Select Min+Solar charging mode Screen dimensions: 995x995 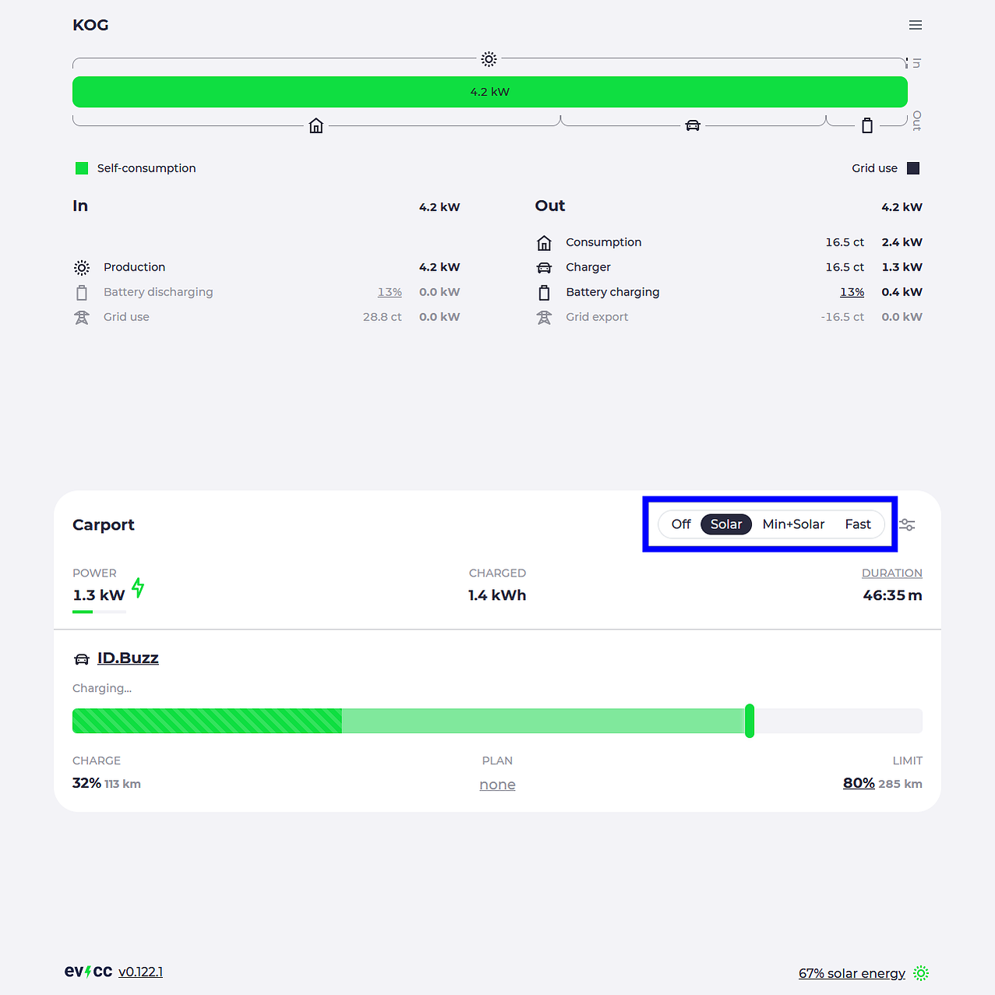coord(793,524)
